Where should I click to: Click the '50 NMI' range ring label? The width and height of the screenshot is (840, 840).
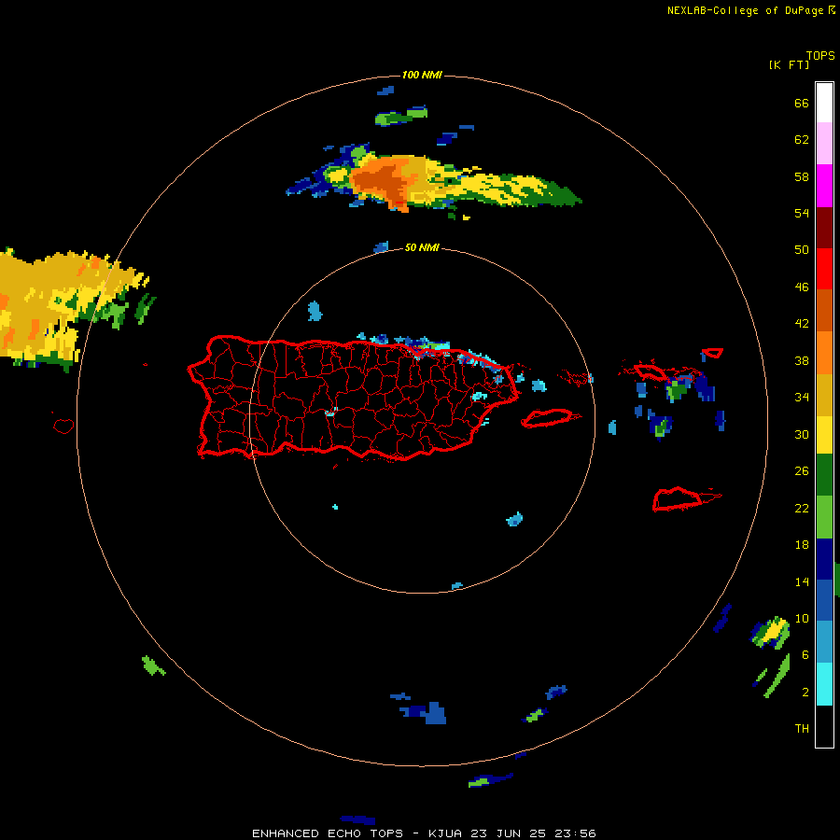click(x=422, y=247)
